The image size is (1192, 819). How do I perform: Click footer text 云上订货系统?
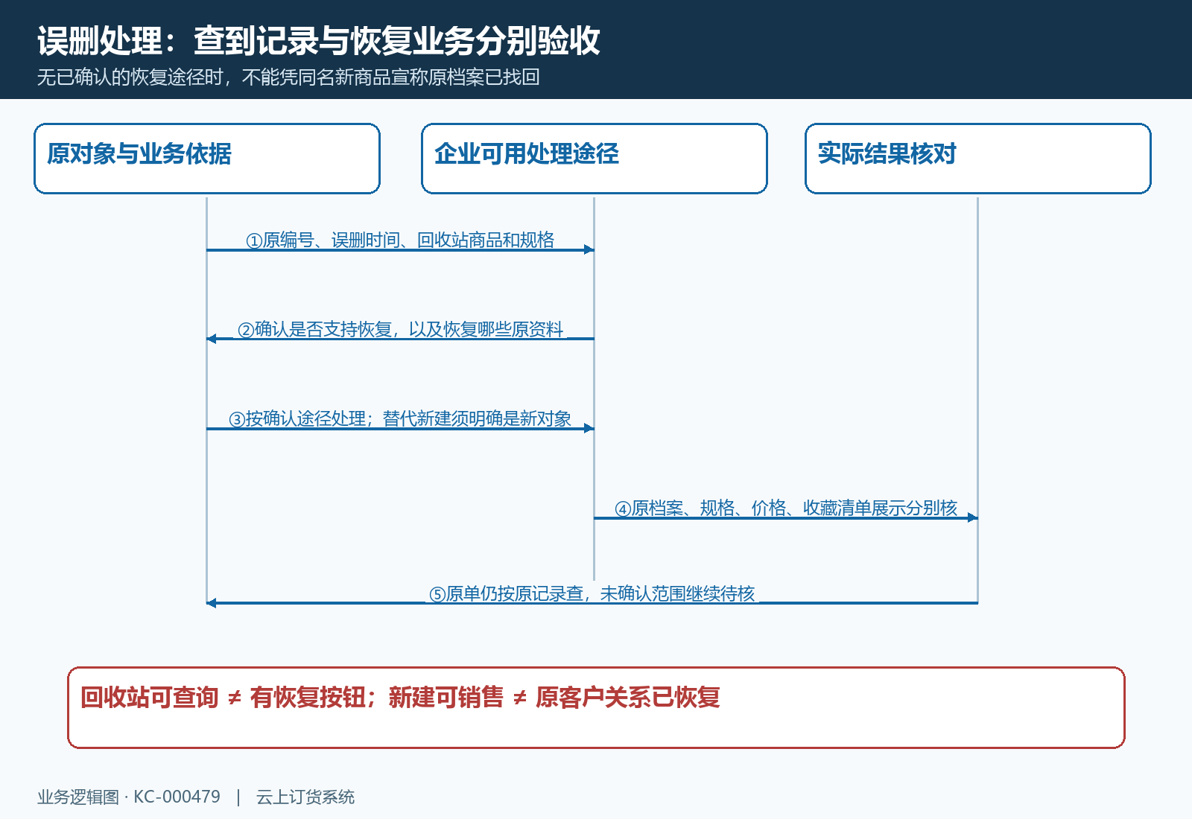click(305, 797)
